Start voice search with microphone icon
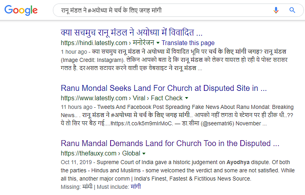Image resolution: width=305 pixels, height=195 pixels. [x=276, y=10]
